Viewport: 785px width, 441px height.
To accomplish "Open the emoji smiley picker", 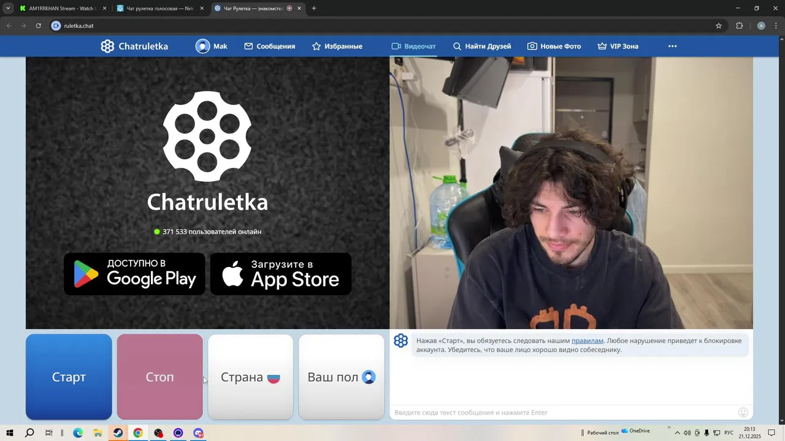I will point(743,412).
